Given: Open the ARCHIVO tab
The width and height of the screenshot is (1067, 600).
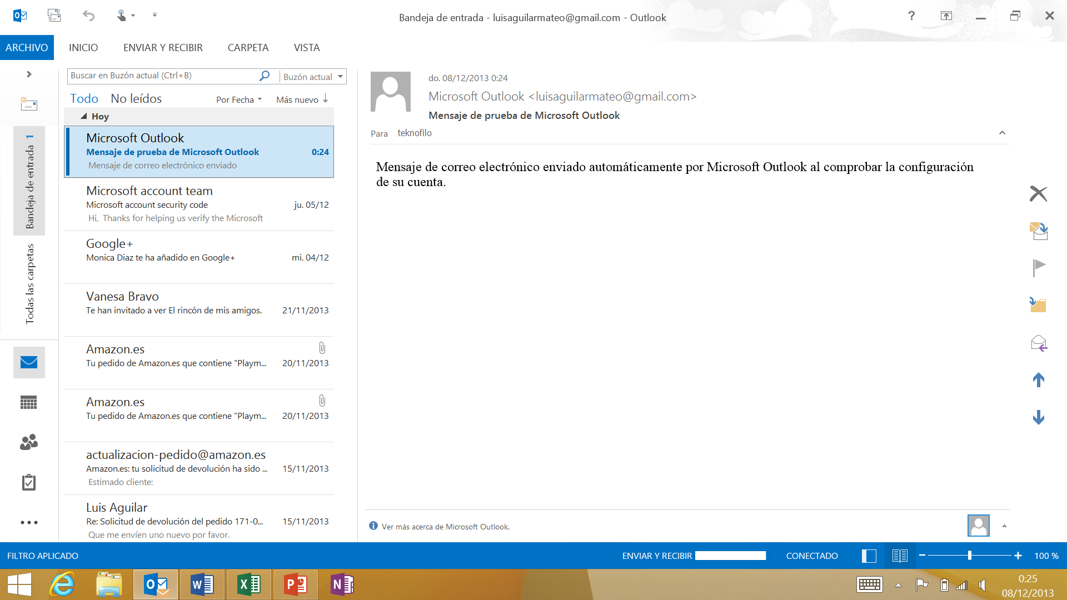Looking at the screenshot, I should tap(27, 48).
